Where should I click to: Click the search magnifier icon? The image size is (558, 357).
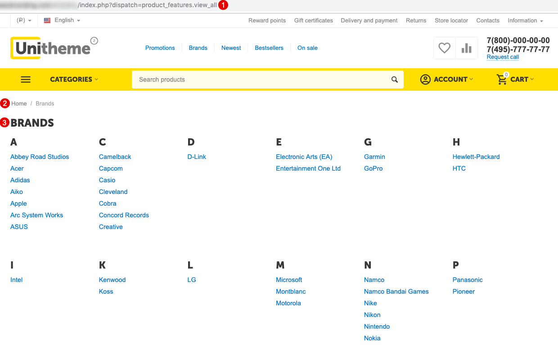click(x=395, y=79)
